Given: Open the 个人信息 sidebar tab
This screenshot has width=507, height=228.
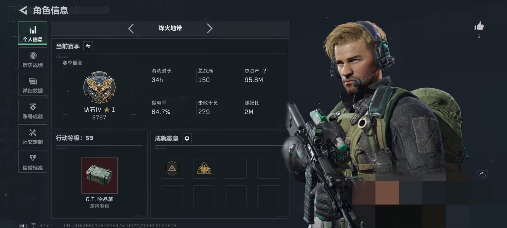Looking at the screenshot, I should [33, 33].
